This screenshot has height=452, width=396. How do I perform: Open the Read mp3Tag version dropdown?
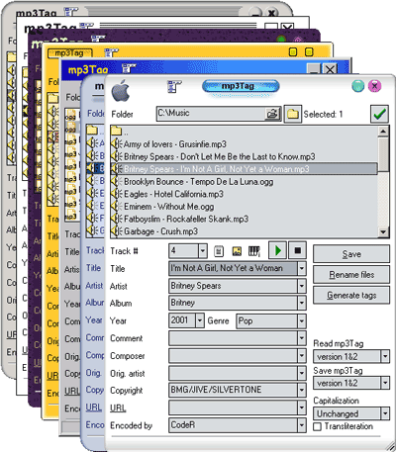click(x=385, y=356)
